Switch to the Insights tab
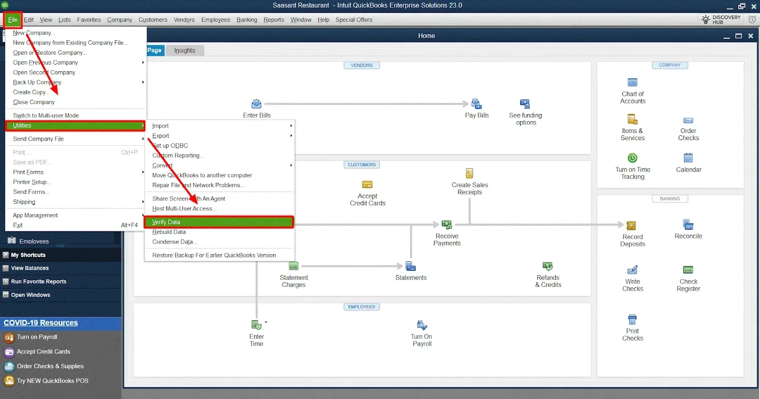This screenshot has width=760, height=399. (x=184, y=50)
